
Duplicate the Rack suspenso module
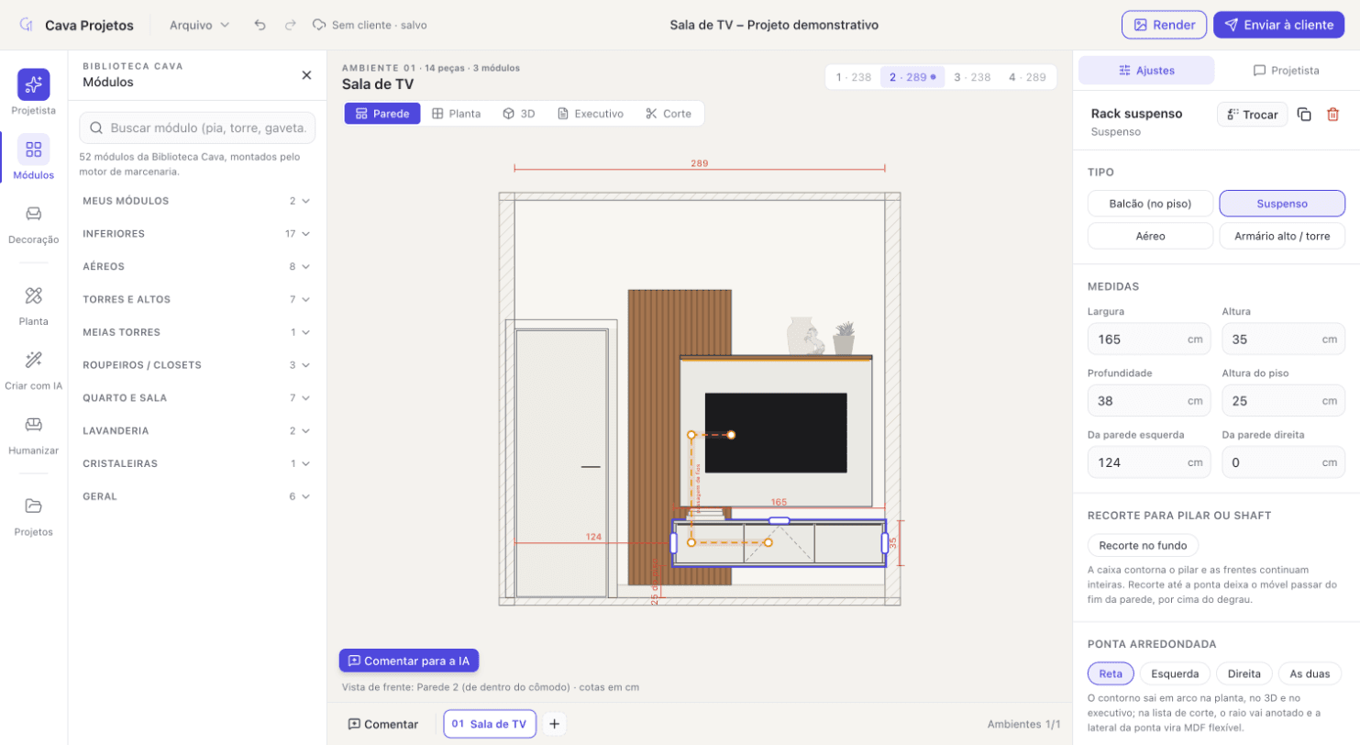tap(1304, 115)
